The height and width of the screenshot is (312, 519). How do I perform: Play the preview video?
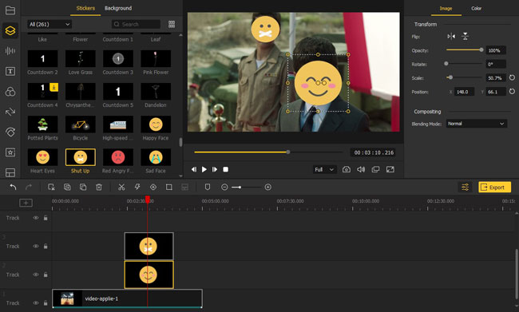pyautogui.click(x=204, y=169)
